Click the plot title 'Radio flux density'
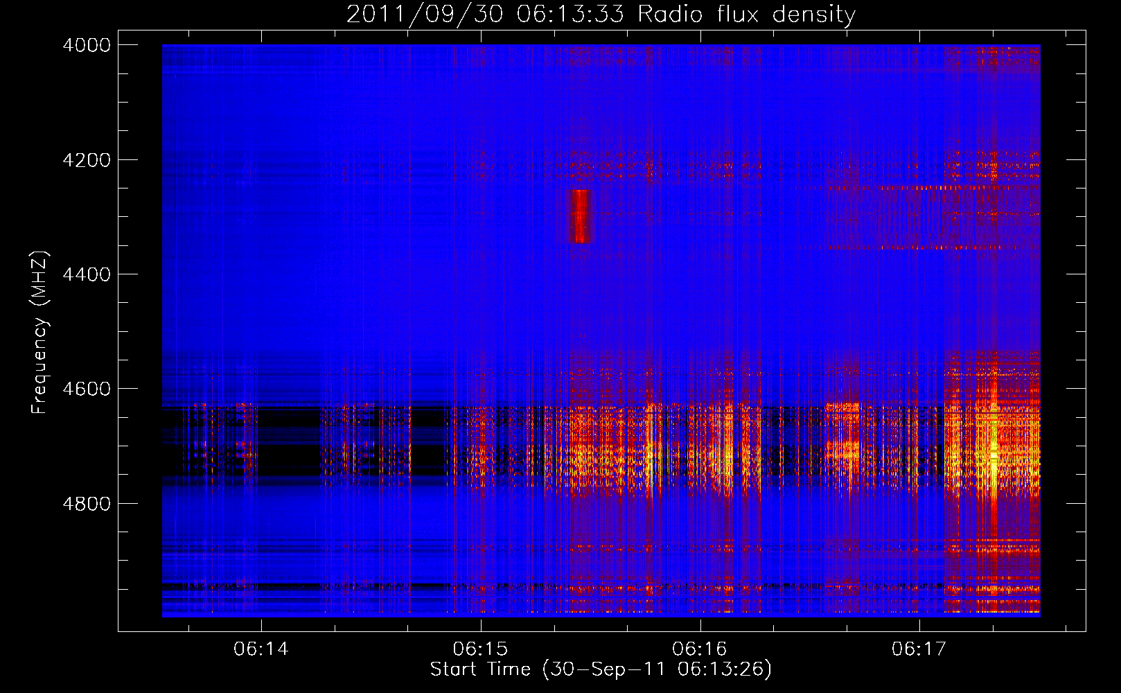Image resolution: width=1121 pixels, height=693 pixels. coord(746,15)
